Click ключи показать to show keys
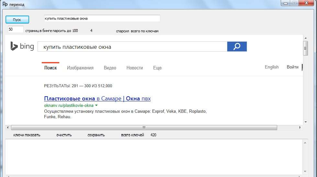Viewport: 317px width, 177px height. pos(27,135)
